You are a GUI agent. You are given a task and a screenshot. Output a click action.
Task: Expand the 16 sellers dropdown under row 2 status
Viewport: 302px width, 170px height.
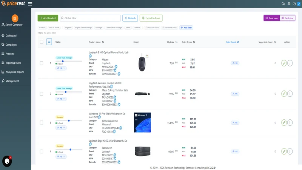point(61,99)
